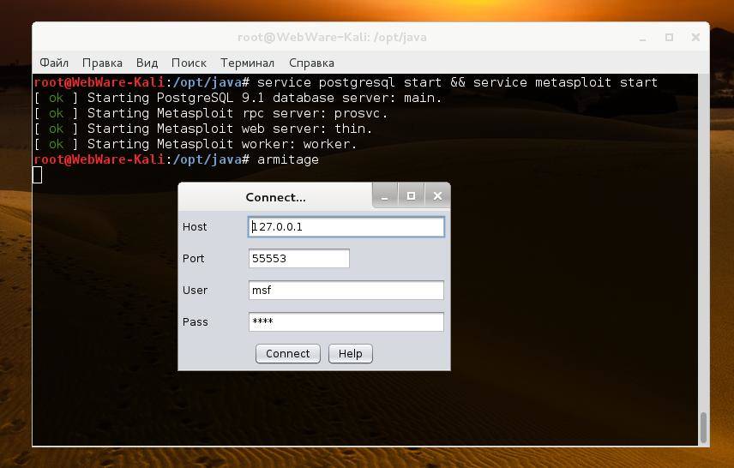The height and width of the screenshot is (468, 734).
Task: Open the Вид menu
Action: [147, 63]
